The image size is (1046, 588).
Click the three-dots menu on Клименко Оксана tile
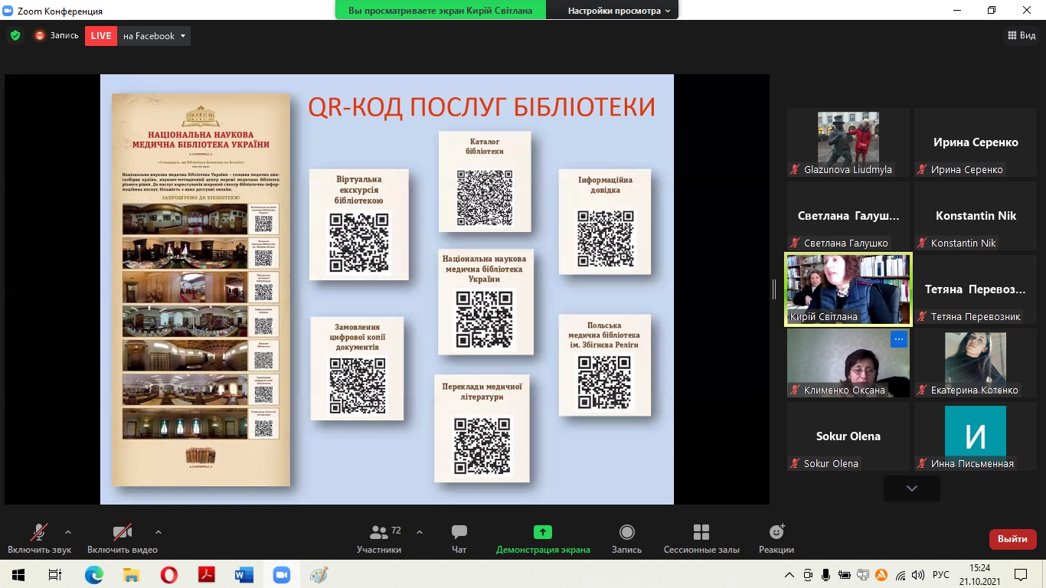(899, 338)
